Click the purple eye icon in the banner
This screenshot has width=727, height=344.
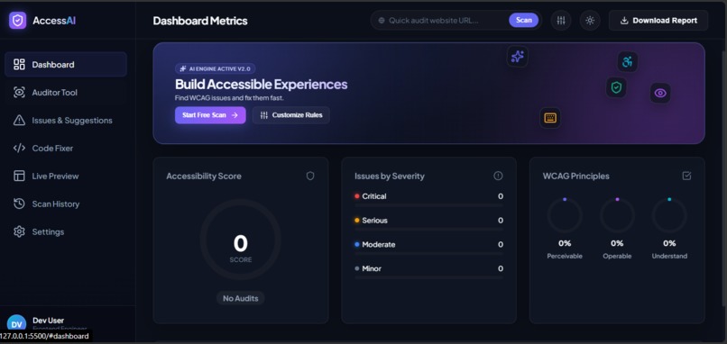click(660, 93)
